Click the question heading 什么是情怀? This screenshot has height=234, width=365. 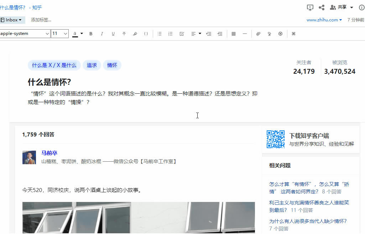49,82
